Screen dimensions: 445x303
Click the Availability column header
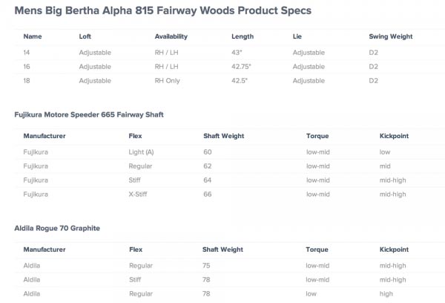click(171, 36)
